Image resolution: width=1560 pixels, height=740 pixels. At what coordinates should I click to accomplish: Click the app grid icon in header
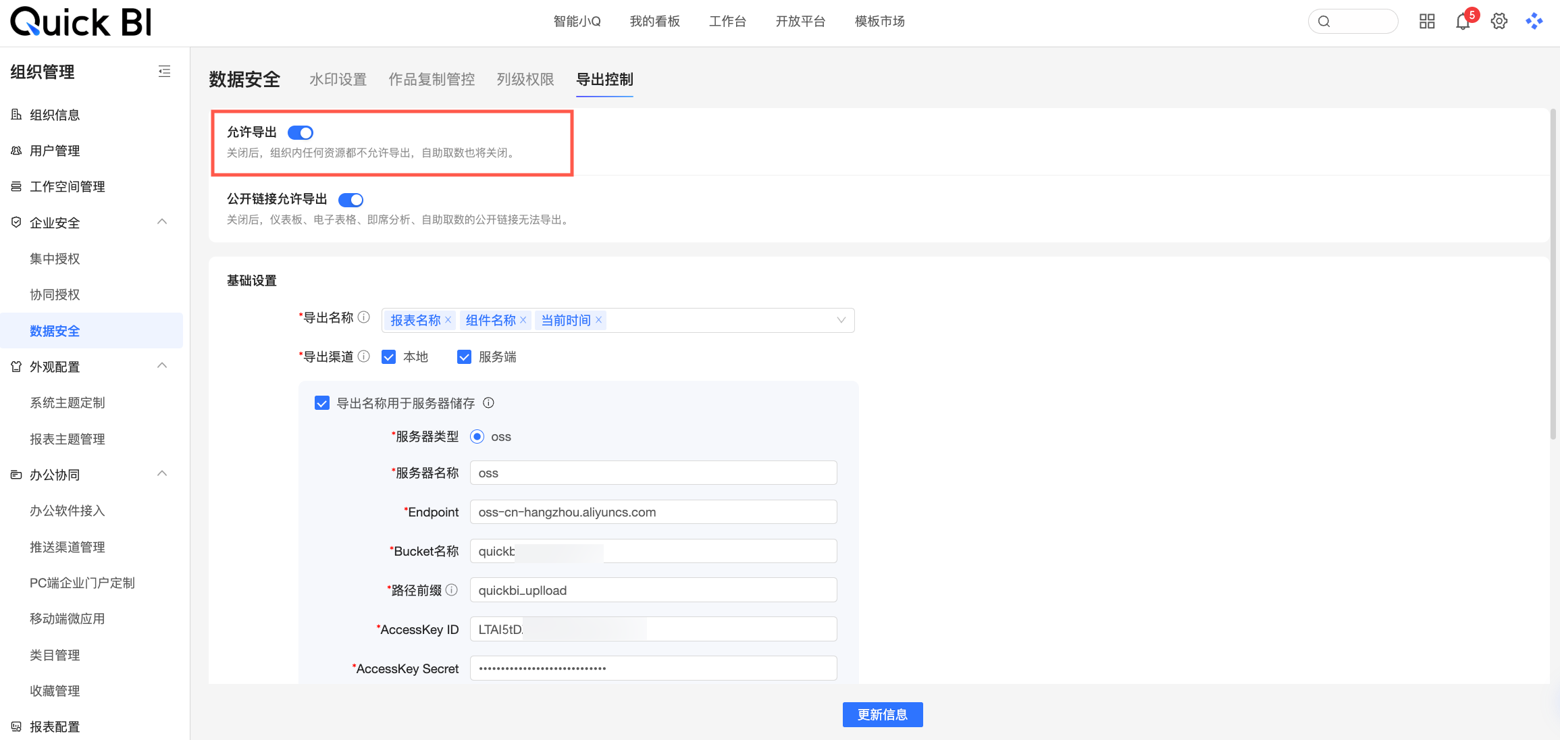coord(1427,22)
